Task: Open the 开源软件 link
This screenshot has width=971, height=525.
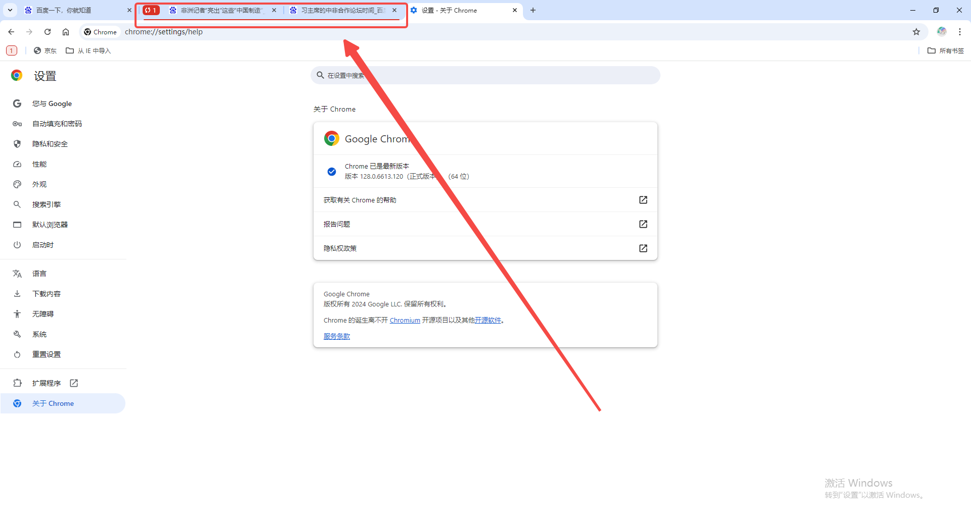Action: click(488, 321)
